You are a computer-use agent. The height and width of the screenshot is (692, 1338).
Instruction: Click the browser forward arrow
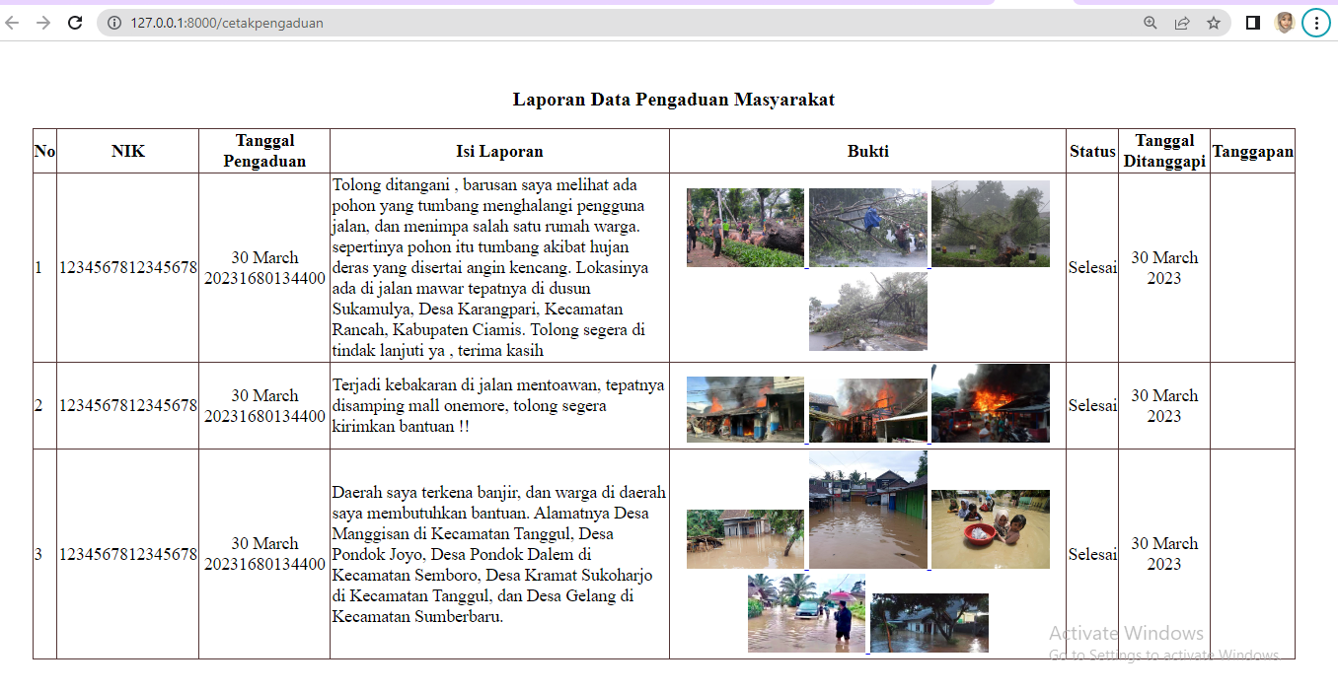pyautogui.click(x=43, y=23)
